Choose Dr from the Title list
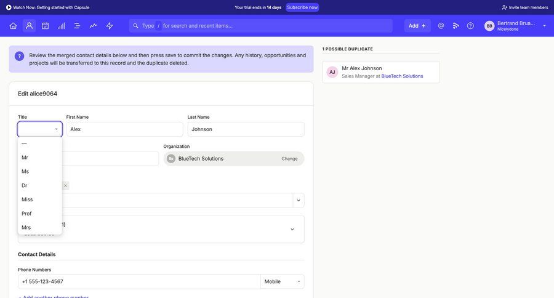 [25, 185]
